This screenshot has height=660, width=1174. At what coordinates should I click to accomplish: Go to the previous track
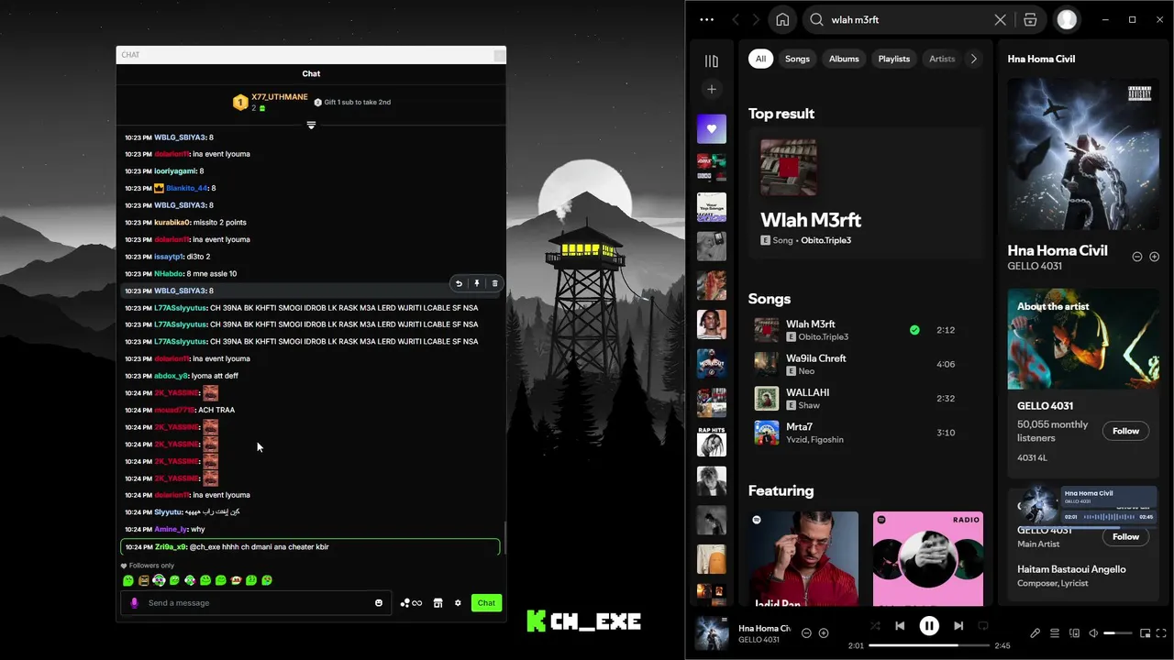point(900,626)
